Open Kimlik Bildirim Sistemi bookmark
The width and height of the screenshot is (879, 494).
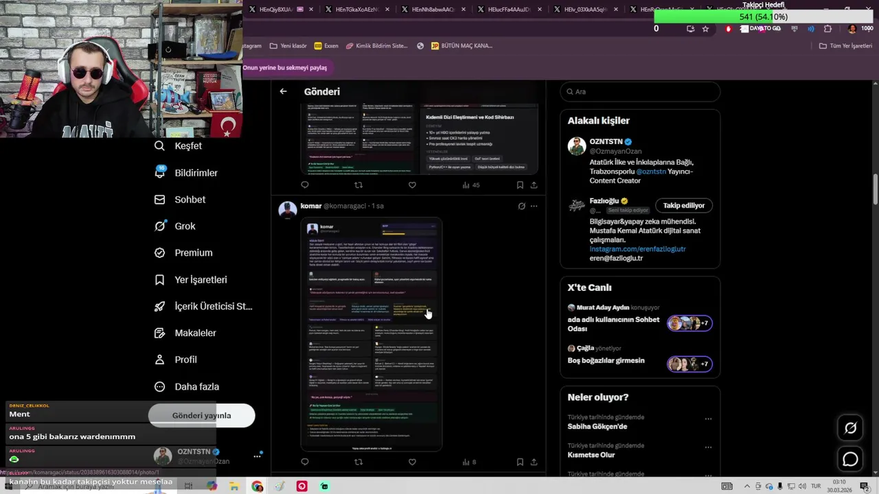click(x=376, y=46)
